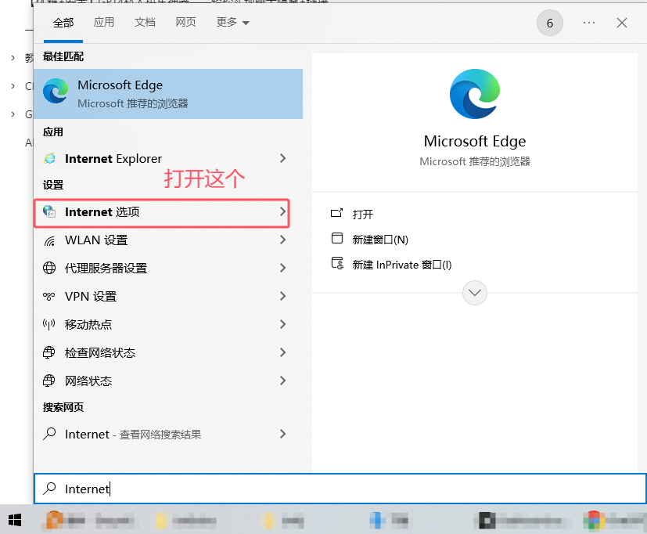The height and width of the screenshot is (534, 647).
Task: Expand the Internet 选项 arrow
Action: 282,212
